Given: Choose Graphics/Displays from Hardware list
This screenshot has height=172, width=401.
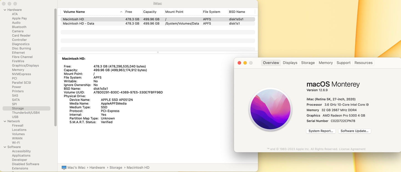Looking at the screenshot, I should tap(25, 65).
